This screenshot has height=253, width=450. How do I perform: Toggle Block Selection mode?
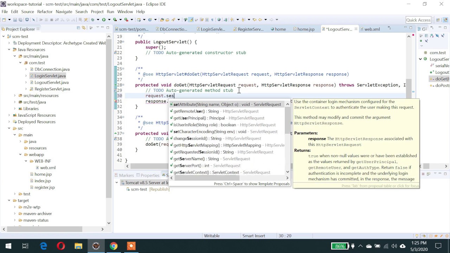[x=207, y=20]
